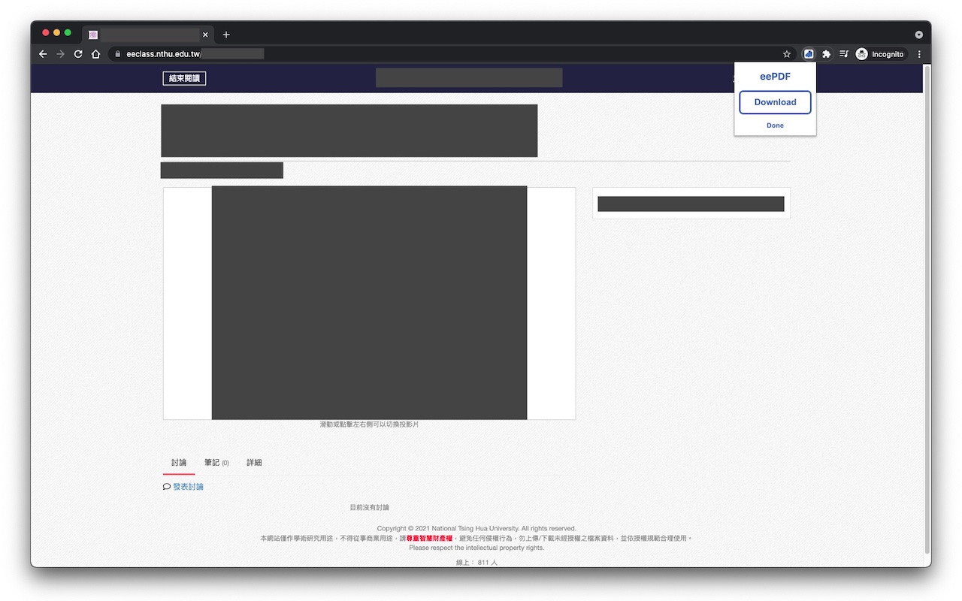Click the padlock icon in the address bar
Image resolution: width=962 pixels, height=601 pixels.
point(116,53)
